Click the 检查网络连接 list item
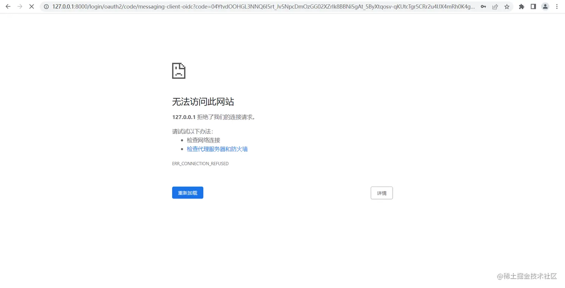Image resolution: width=565 pixels, height=288 pixels. 203,140
